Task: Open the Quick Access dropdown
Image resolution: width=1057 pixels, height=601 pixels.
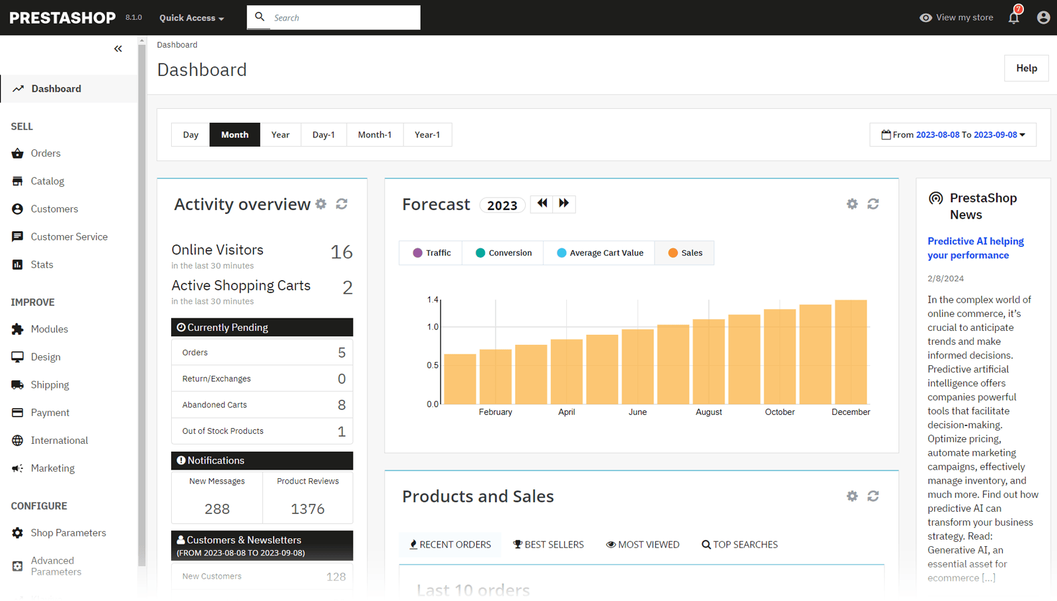Action: tap(191, 18)
